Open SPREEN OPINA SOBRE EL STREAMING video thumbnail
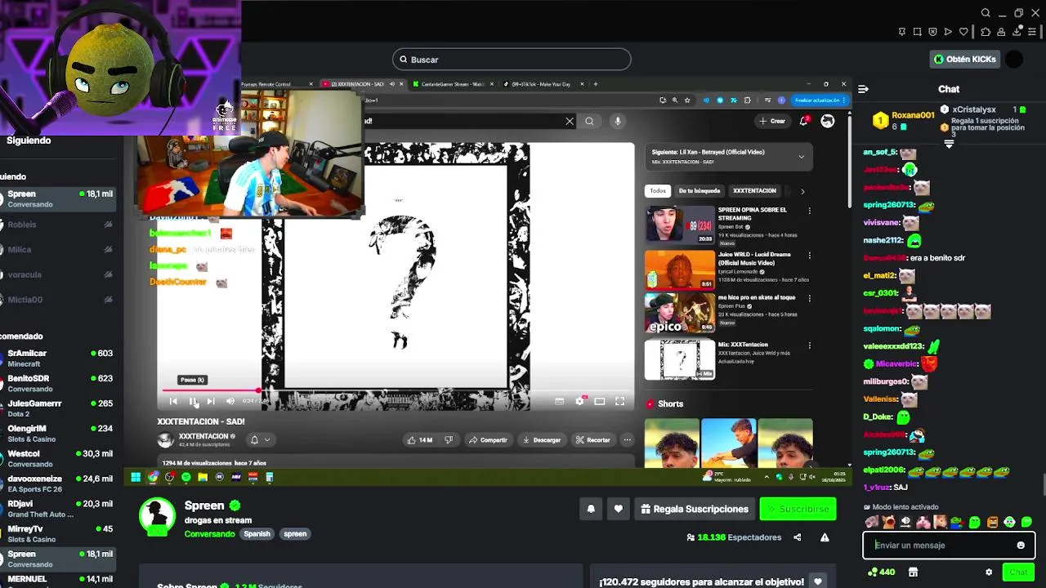Image resolution: width=1046 pixels, height=588 pixels. click(680, 224)
